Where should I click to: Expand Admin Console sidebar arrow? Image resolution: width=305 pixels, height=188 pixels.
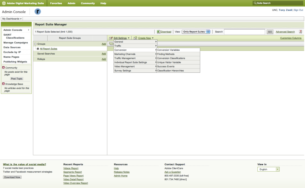[x=29, y=30]
